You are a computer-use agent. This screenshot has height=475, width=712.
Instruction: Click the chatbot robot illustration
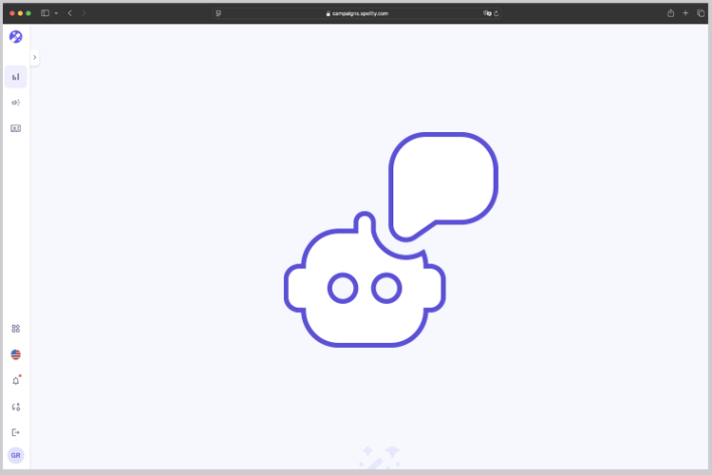point(365,285)
